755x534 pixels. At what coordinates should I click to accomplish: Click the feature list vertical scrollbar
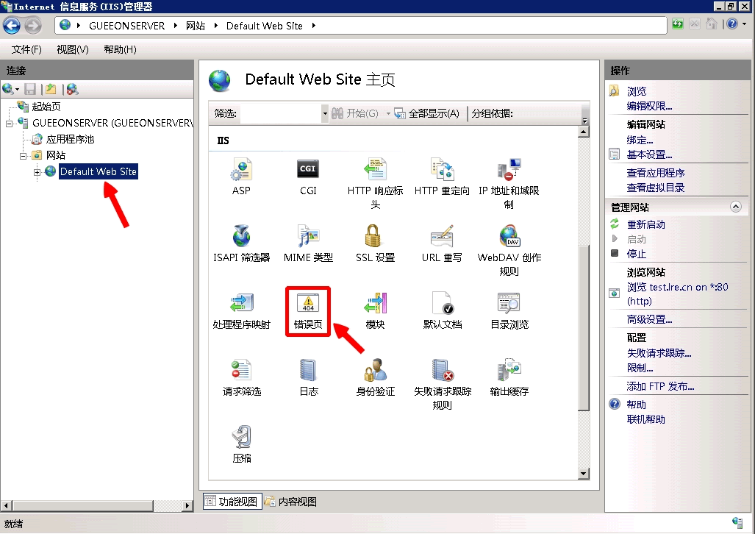tap(584, 324)
